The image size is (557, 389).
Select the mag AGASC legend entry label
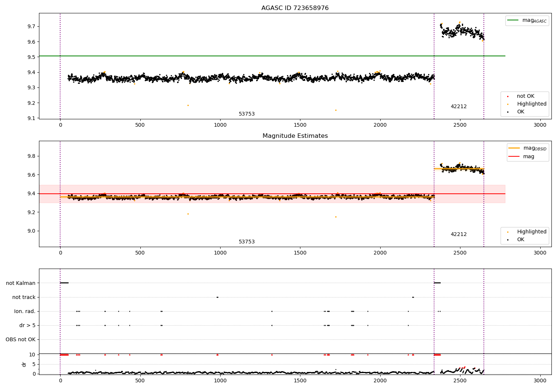click(x=534, y=20)
